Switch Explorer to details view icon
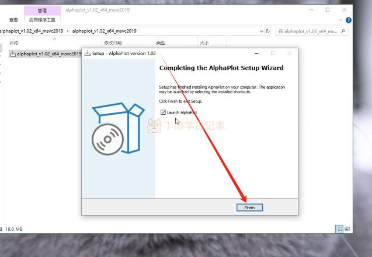This screenshot has height=257, width=372. click(339, 229)
